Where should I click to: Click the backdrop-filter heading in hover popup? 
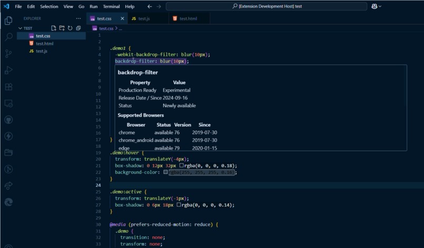[138, 73]
